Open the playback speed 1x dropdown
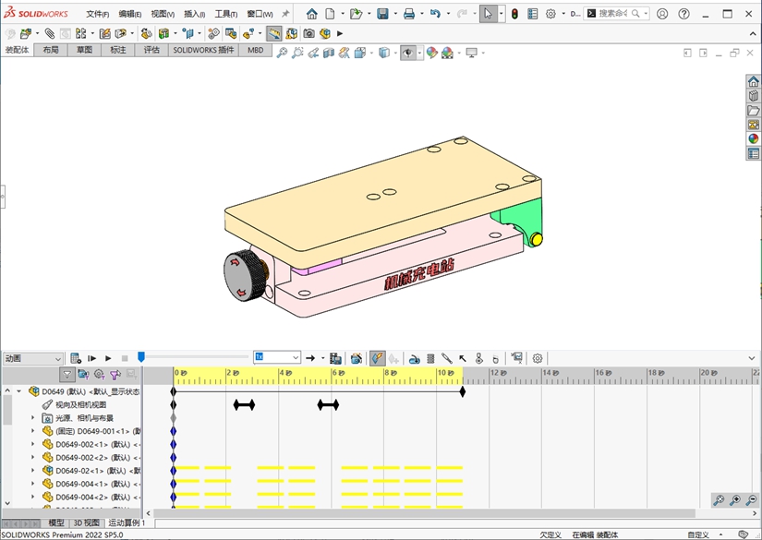762x540 pixels. coord(277,357)
